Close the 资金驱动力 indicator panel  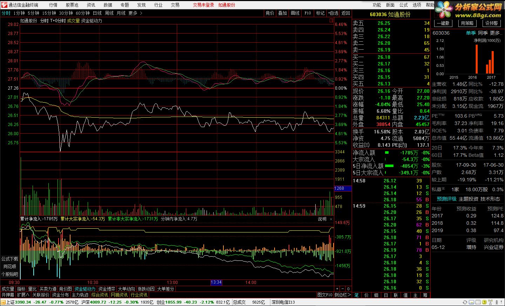[x=331, y=219]
